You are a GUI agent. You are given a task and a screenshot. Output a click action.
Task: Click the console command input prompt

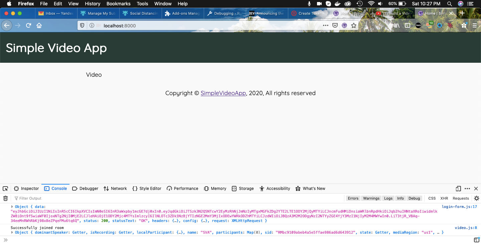tap(237, 240)
